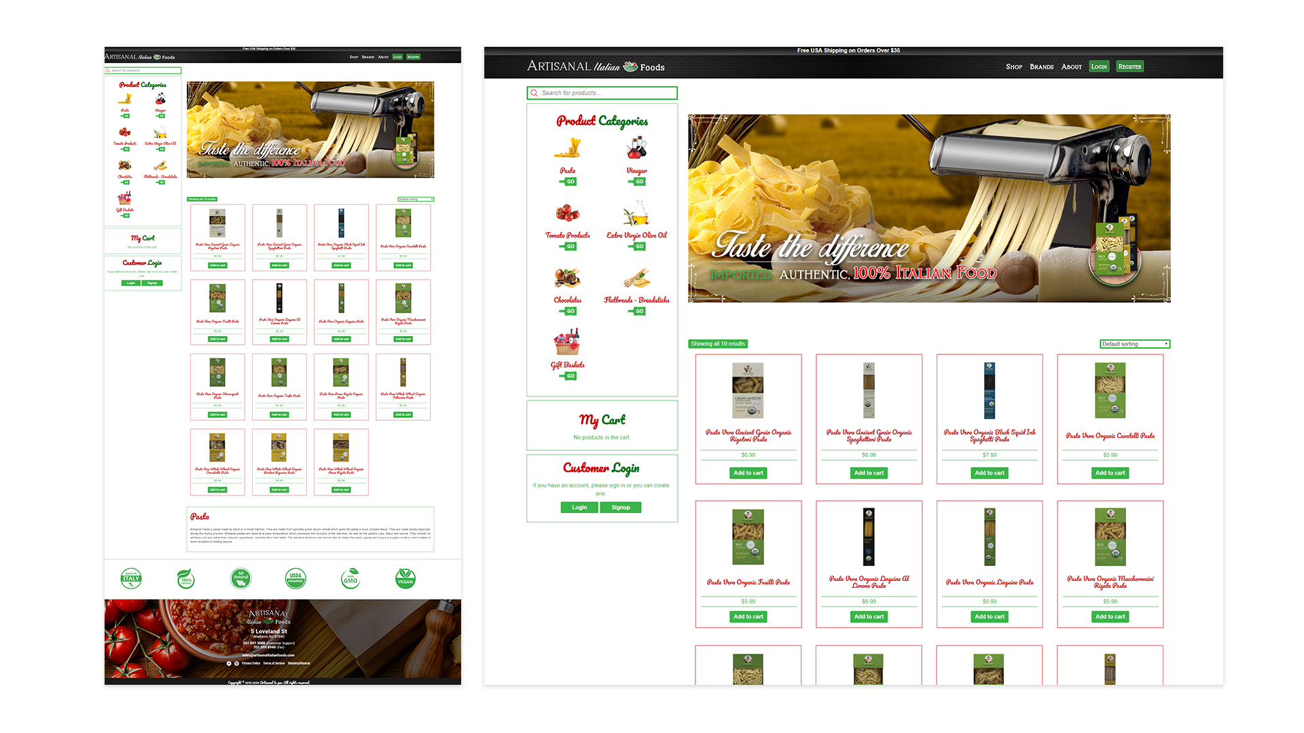This screenshot has height=733, width=1304.
Task: Add Organic Black Squid Ink Spaghetti to cart
Action: tap(990, 473)
